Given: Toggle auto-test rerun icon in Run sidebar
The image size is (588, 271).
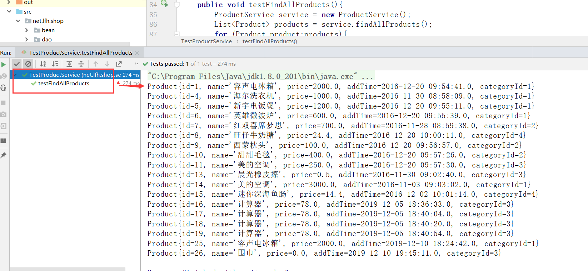Looking at the screenshot, I should tap(4, 88).
